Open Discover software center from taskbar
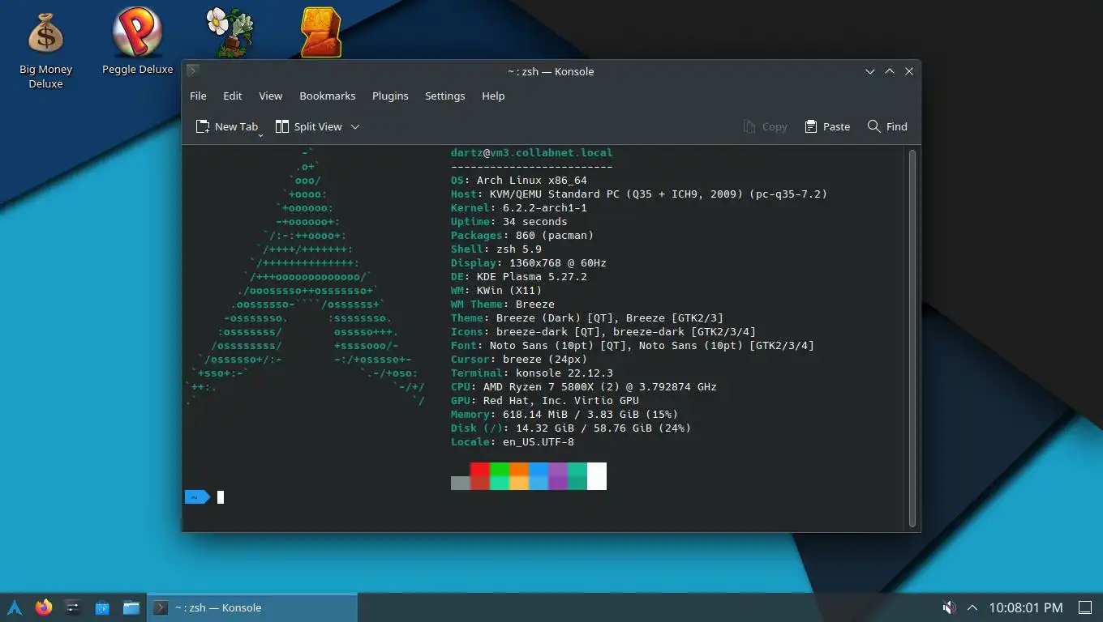The height and width of the screenshot is (622, 1103). coord(102,607)
